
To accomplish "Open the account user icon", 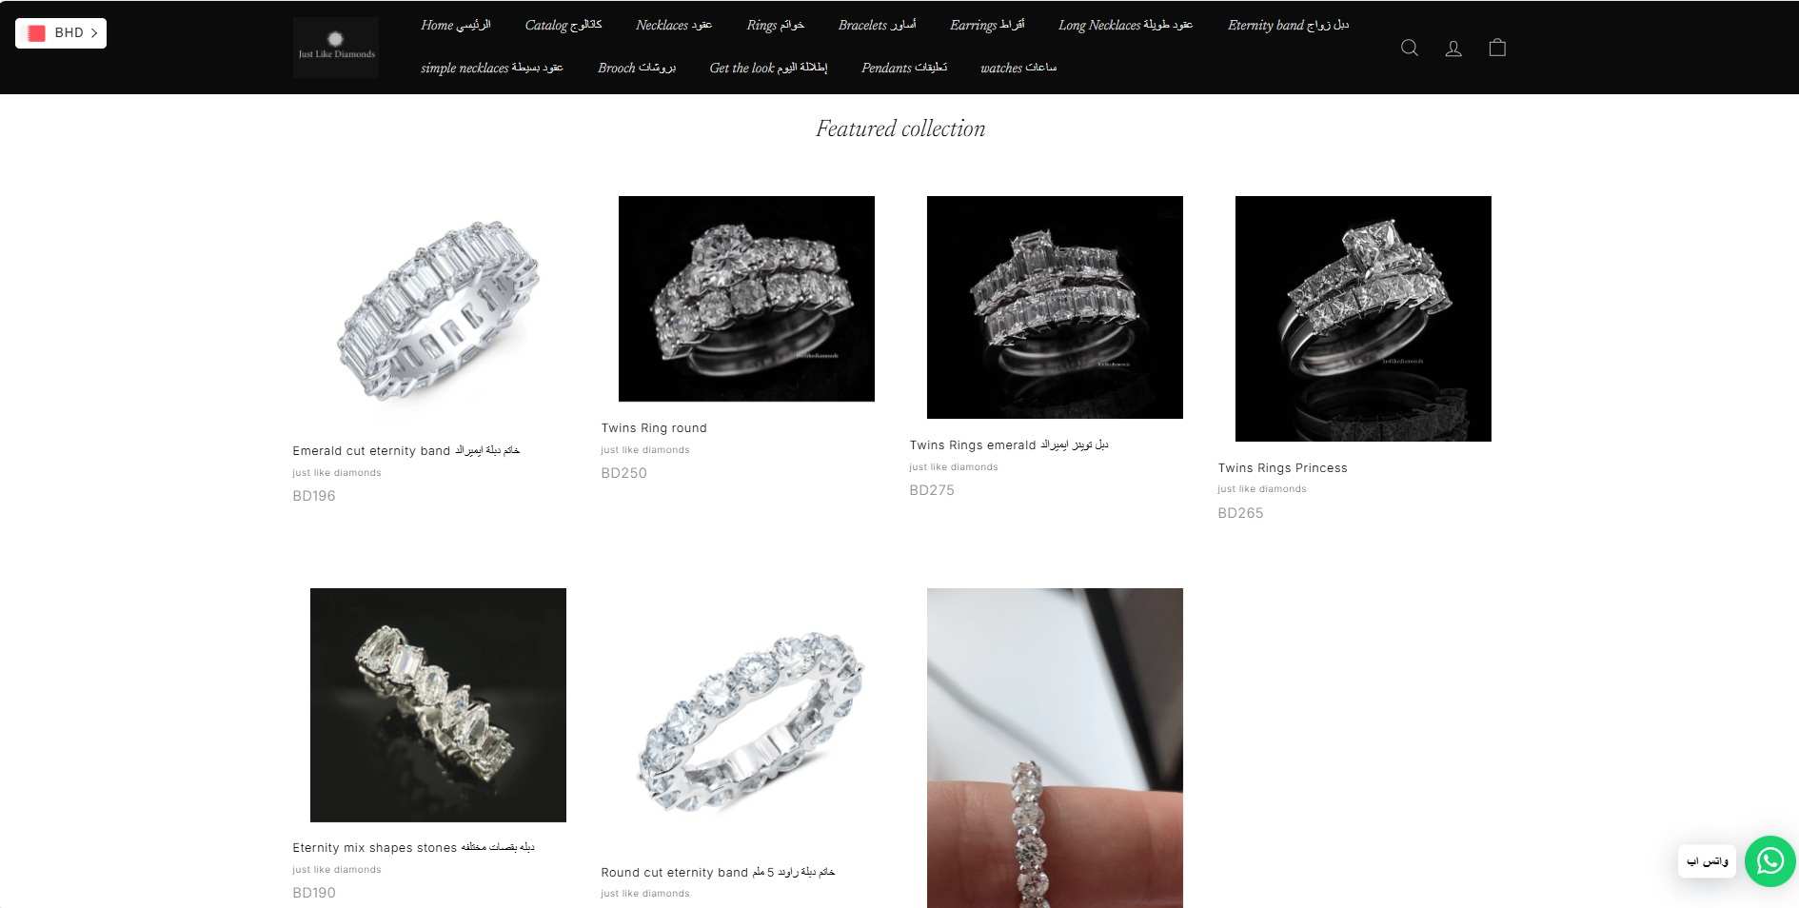I will pyautogui.click(x=1453, y=48).
